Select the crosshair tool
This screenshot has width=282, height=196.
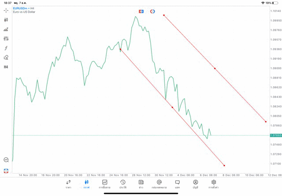click(x=6, y=10)
